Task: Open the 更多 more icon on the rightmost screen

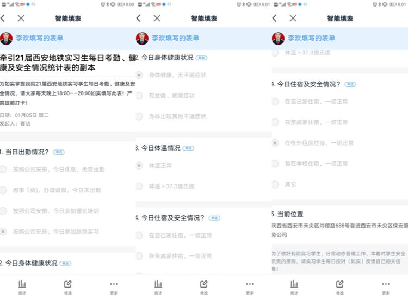Action: pyautogui.click(x=385, y=286)
